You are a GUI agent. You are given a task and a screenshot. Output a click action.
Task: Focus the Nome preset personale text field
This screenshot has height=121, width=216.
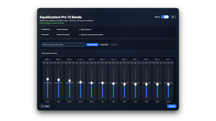[63, 45]
